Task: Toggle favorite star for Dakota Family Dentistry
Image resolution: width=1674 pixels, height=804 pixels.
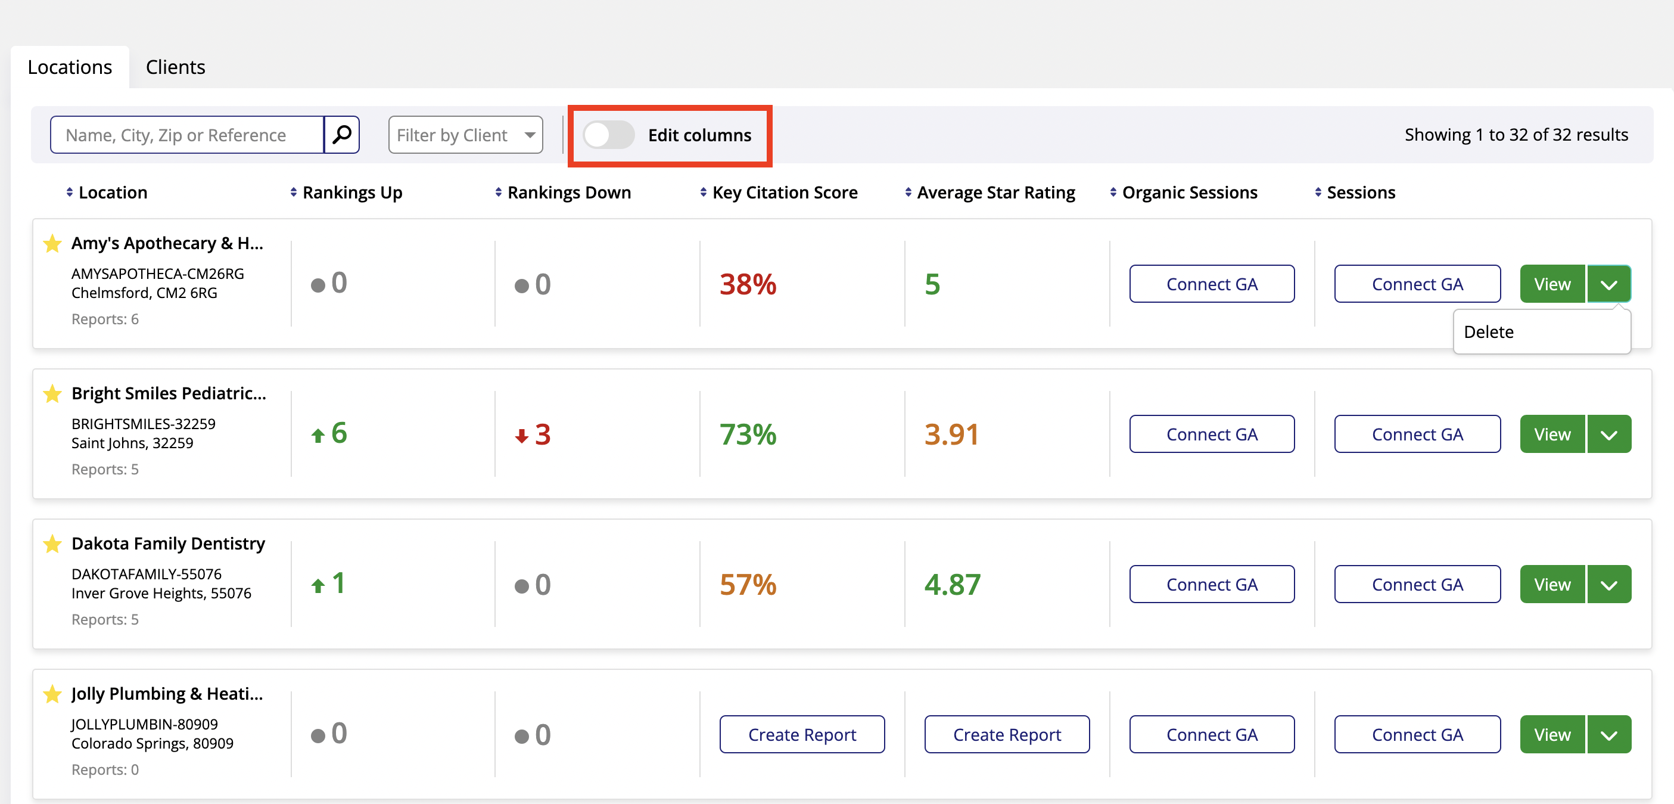Action: pos(52,544)
